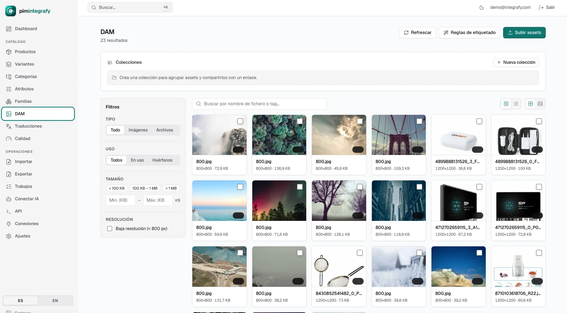Screen dimensions: 567x313
Task: Open Traducciones page
Action: pyautogui.click(x=38, y=126)
